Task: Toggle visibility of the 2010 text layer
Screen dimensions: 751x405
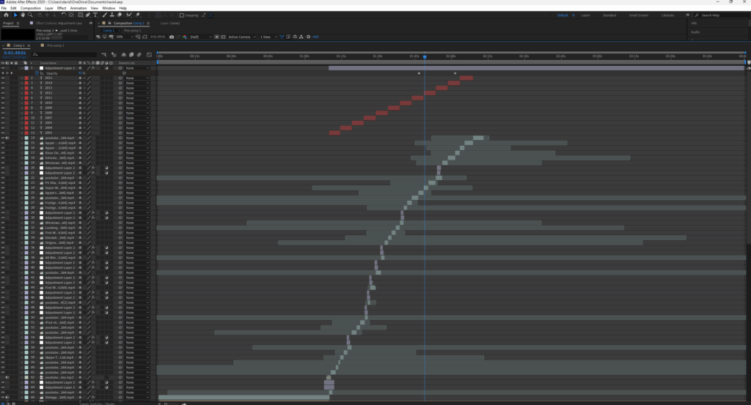Action: click(3, 103)
